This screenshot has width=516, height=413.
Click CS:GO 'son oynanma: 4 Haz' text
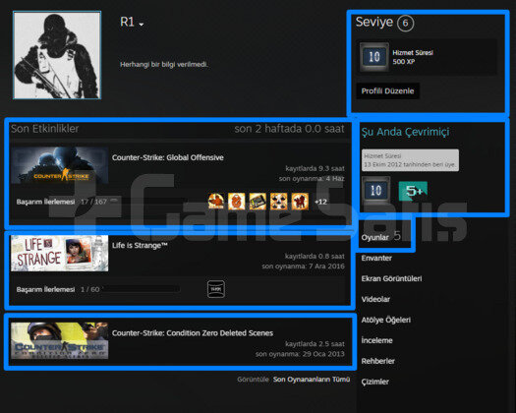[312, 179]
